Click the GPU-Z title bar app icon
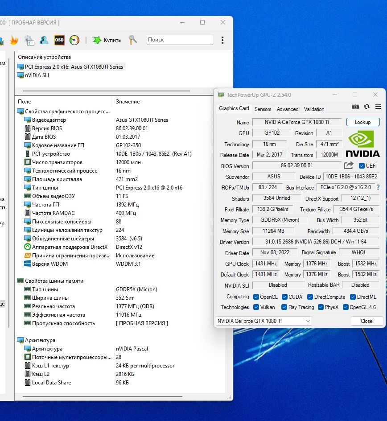Screen dimensions: 387x421 pyautogui.click(x=221, y=95)
